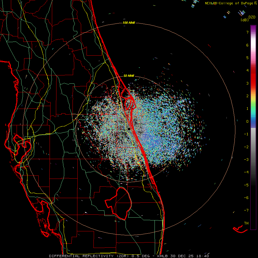Click the blue zero-dB segment of color bar

click(x=253, y=123)
